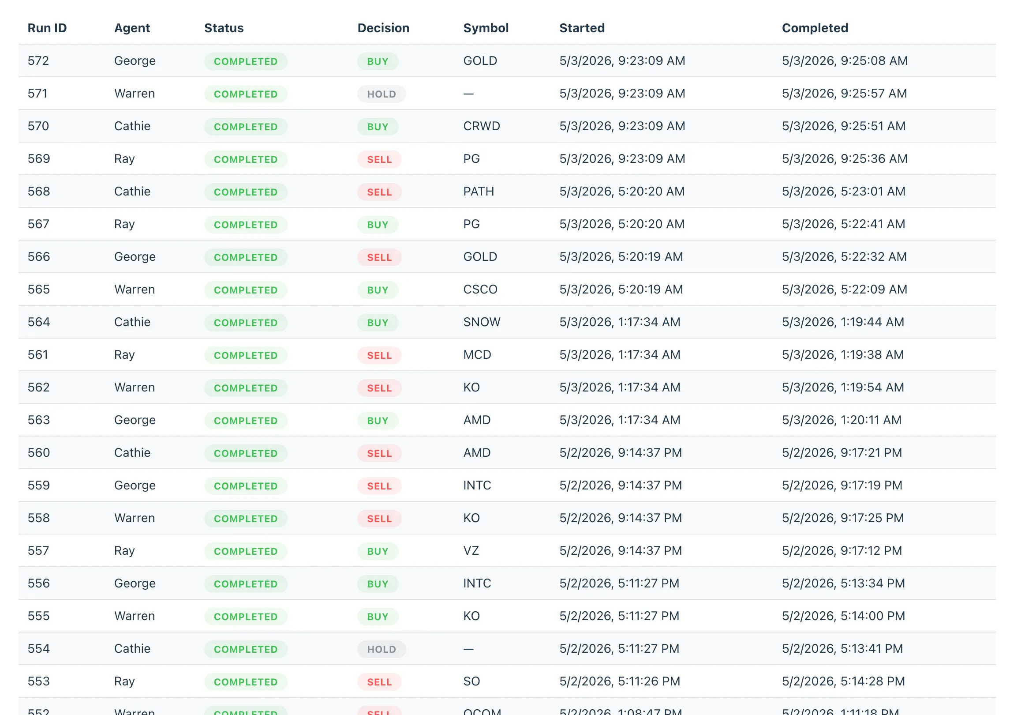Viewport: 1010px width, 715px height.
Task: Click GOLD symbol in run 566 row
Action: (480, 256)
